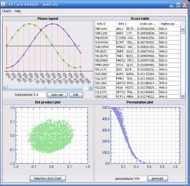Click the MRP21 PRO... cell

click(x=126, y=61)
